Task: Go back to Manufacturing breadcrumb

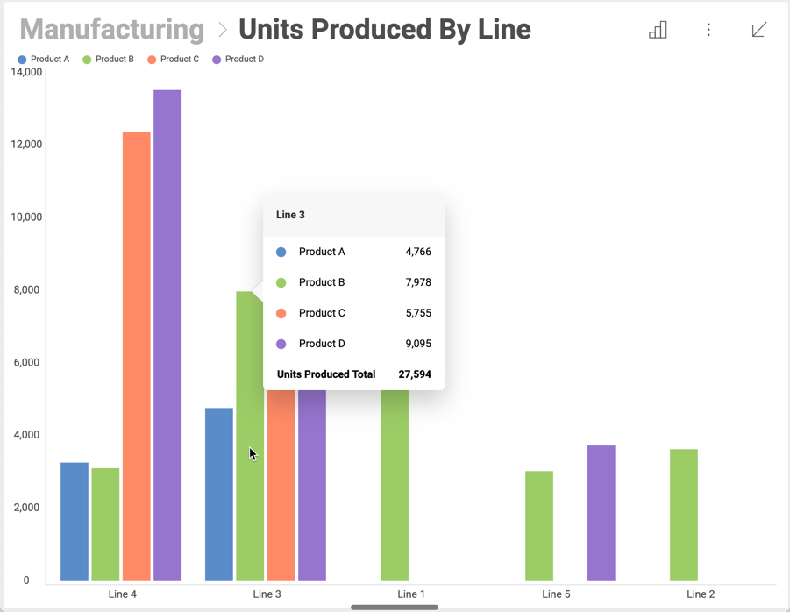Action: point(112,30)
